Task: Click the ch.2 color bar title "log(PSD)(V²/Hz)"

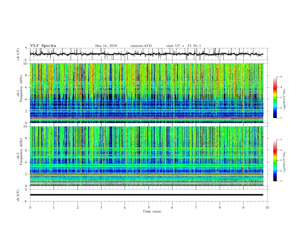Action: (285, 162)
